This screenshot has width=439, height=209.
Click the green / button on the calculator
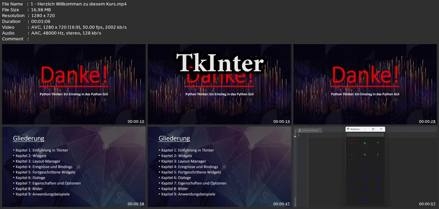coord(378,155)
